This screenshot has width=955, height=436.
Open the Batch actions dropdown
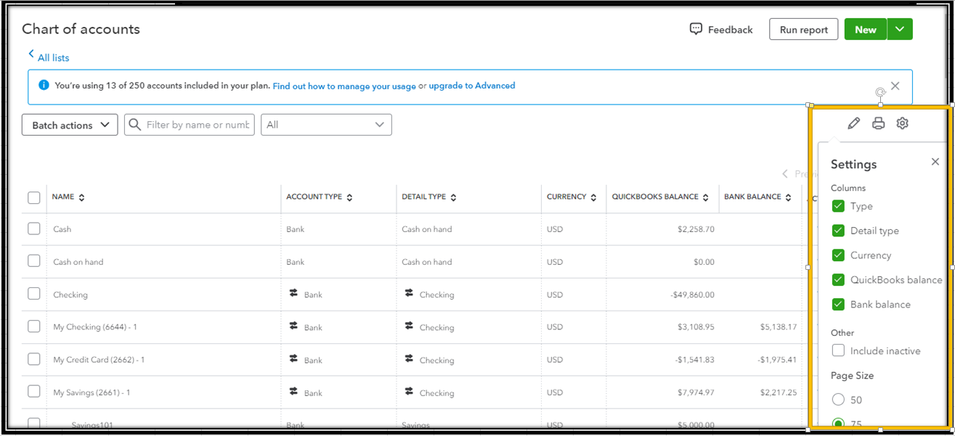click(x=70, y=125)
